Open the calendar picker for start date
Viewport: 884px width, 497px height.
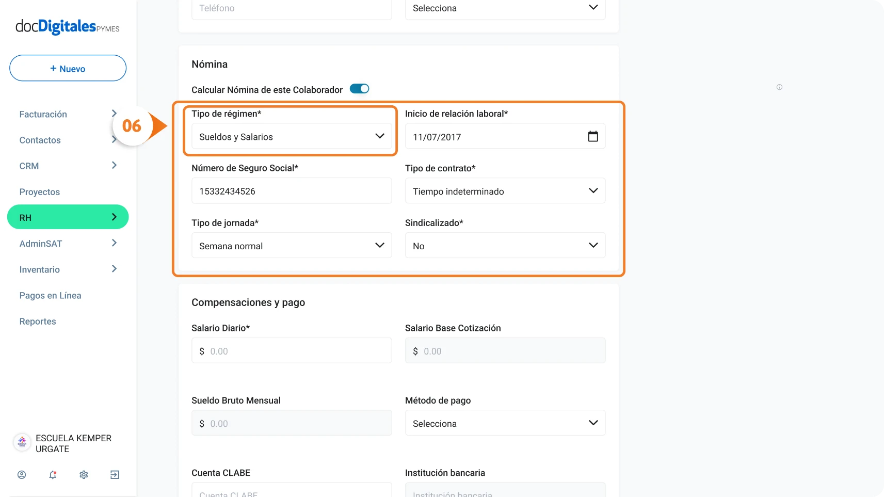coord(593,136)
